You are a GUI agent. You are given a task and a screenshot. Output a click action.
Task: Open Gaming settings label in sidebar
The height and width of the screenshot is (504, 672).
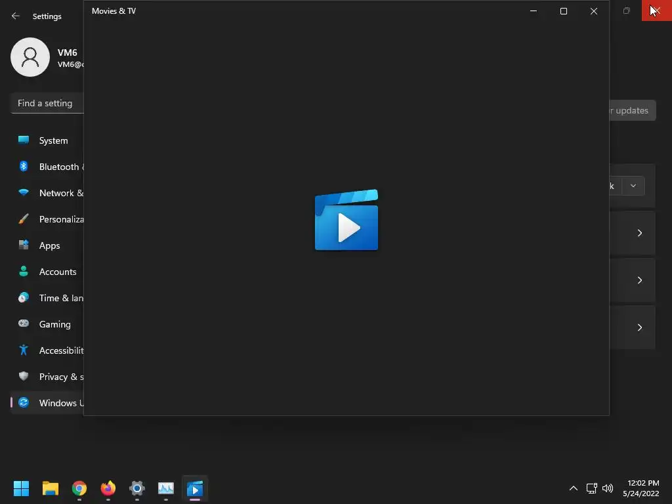coord(55,324)
